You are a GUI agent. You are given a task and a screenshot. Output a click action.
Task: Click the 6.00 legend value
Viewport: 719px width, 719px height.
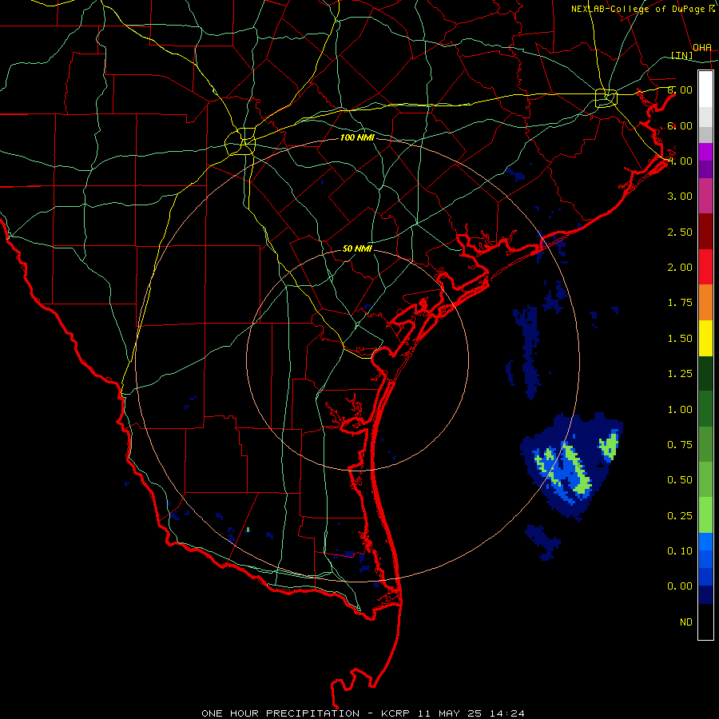click(680, 125)
